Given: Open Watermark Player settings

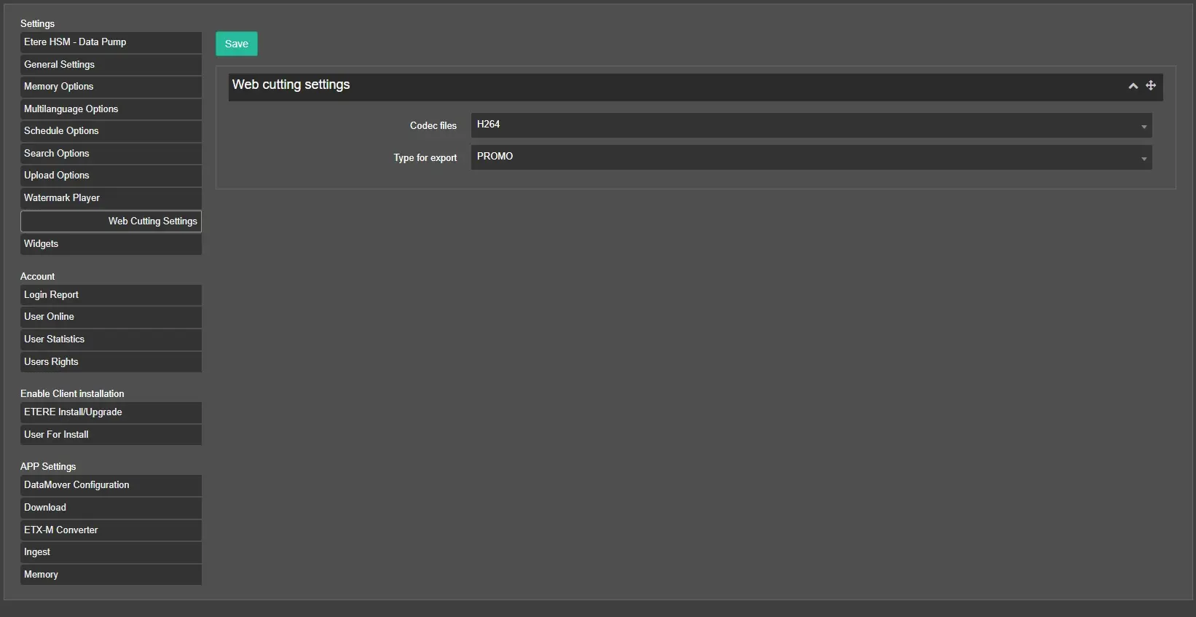Looking at the screenshot, I should click(111, 198).
